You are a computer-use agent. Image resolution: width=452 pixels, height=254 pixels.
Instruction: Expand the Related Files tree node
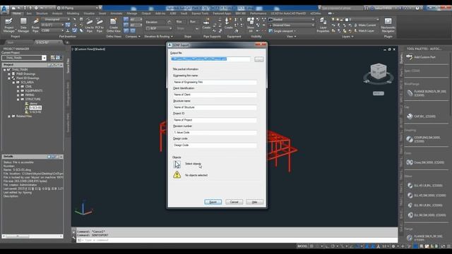[9, 116]
